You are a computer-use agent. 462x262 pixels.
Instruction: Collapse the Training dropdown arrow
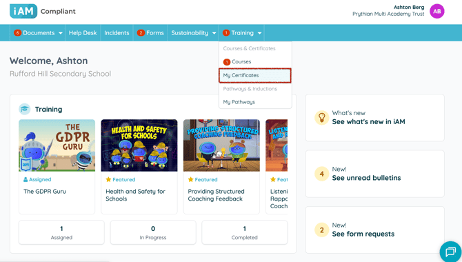[x=259, y=33]
